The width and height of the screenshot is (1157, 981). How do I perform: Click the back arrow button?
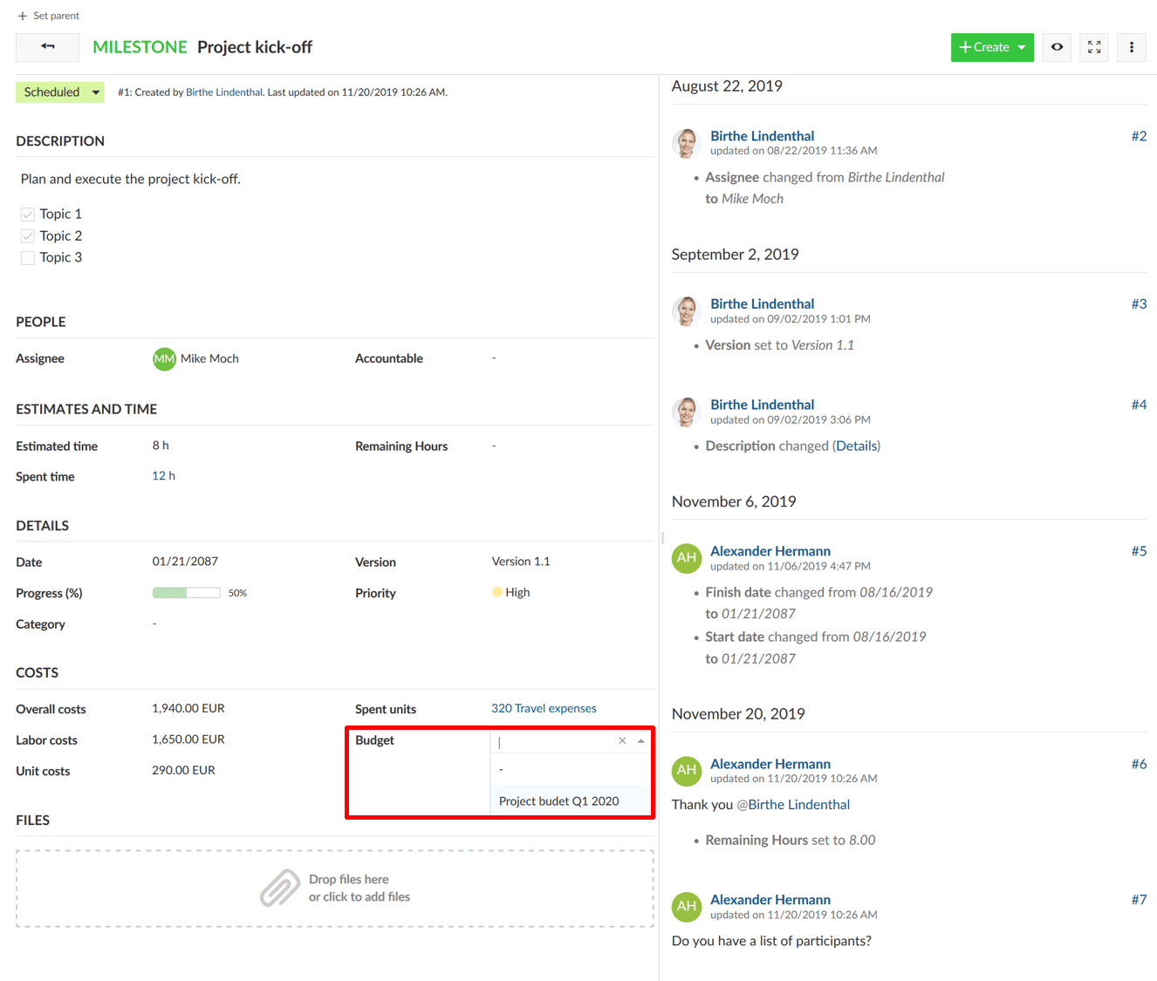pos(48,47)
